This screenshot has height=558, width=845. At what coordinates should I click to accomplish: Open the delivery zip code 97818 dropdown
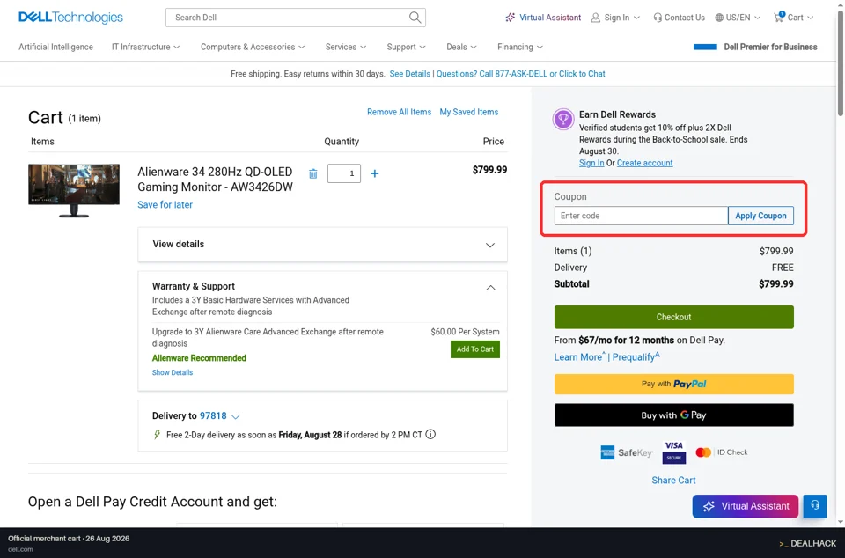pyautogui.click(x=219, y=415)
